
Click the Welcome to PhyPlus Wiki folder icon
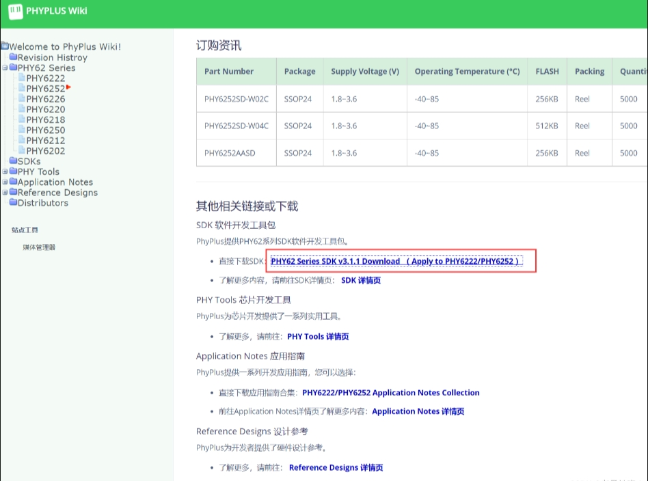[x=5, y=46]
